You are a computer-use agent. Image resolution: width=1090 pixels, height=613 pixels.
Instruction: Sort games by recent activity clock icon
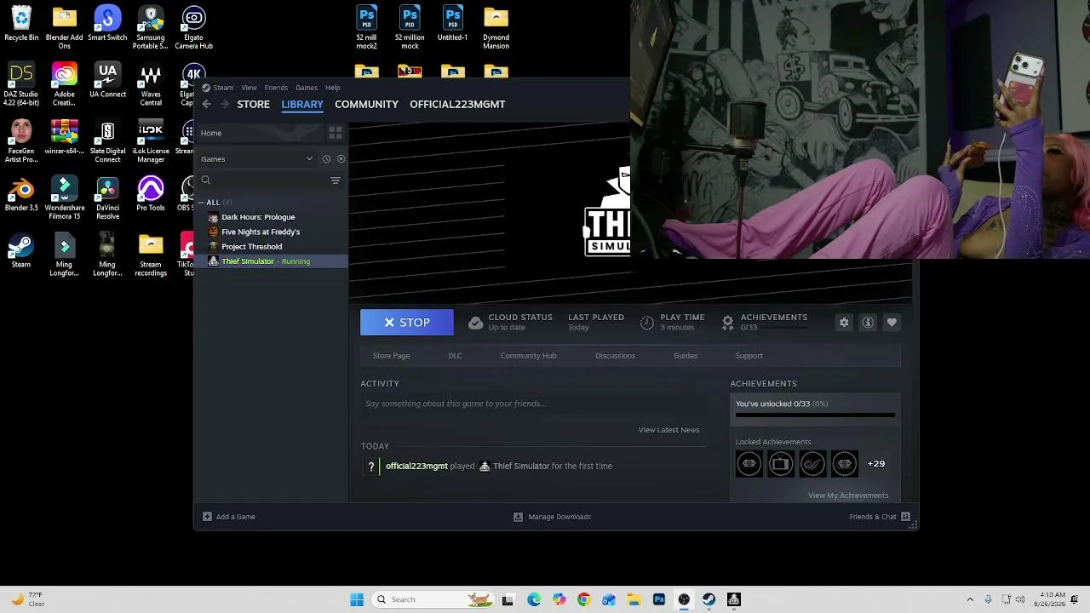[326, 159]
